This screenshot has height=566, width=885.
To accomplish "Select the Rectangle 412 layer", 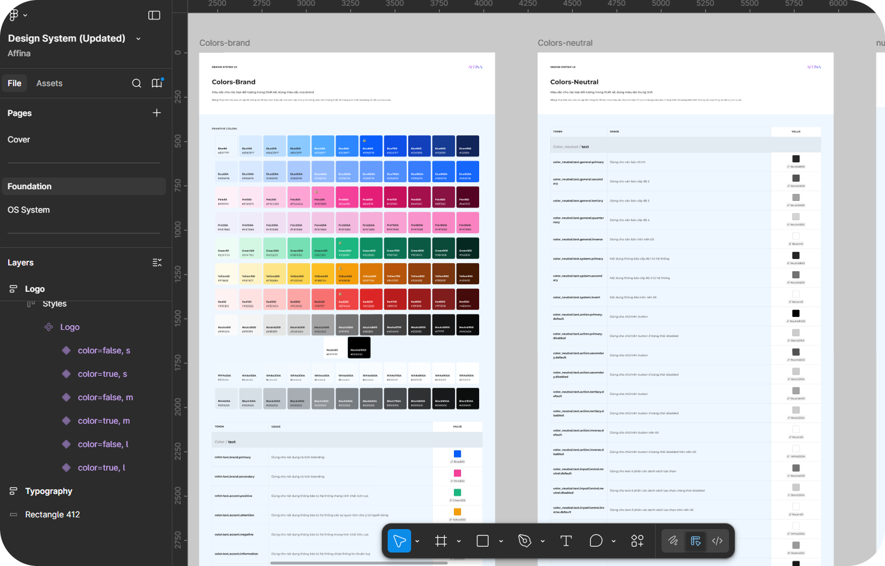I will pos(53,514).
